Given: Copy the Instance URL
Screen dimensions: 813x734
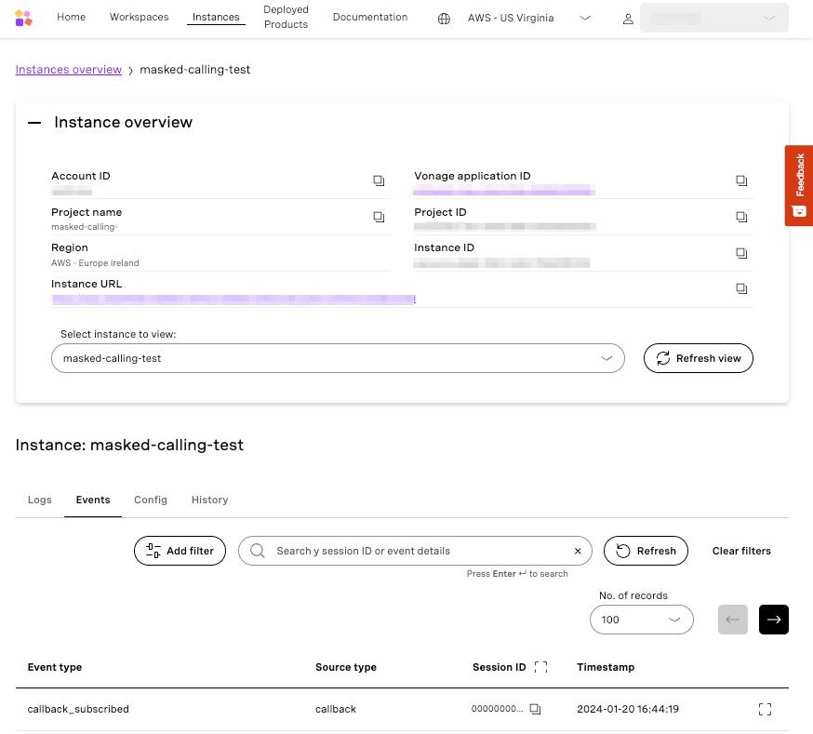Looking at the screenshot, I should click(741, 288).
